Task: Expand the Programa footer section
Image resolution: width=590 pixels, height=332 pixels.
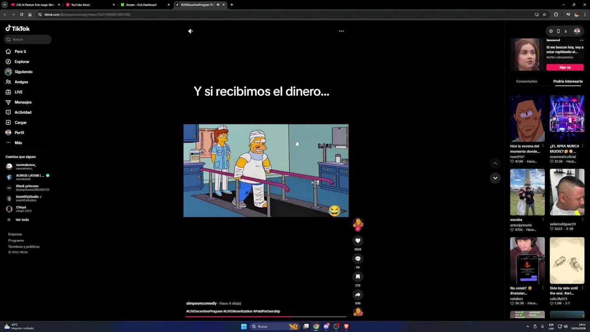Action: click(x=16, y=240)
